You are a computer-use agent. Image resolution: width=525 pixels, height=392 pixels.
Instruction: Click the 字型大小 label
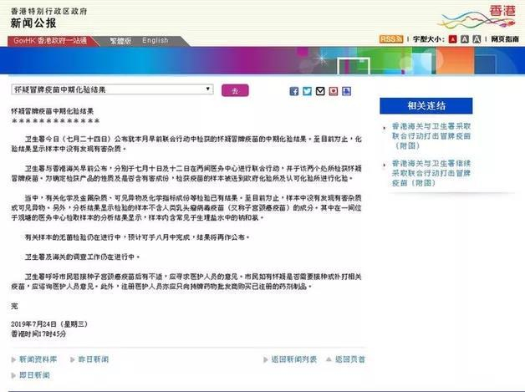(x=428, y=39)
